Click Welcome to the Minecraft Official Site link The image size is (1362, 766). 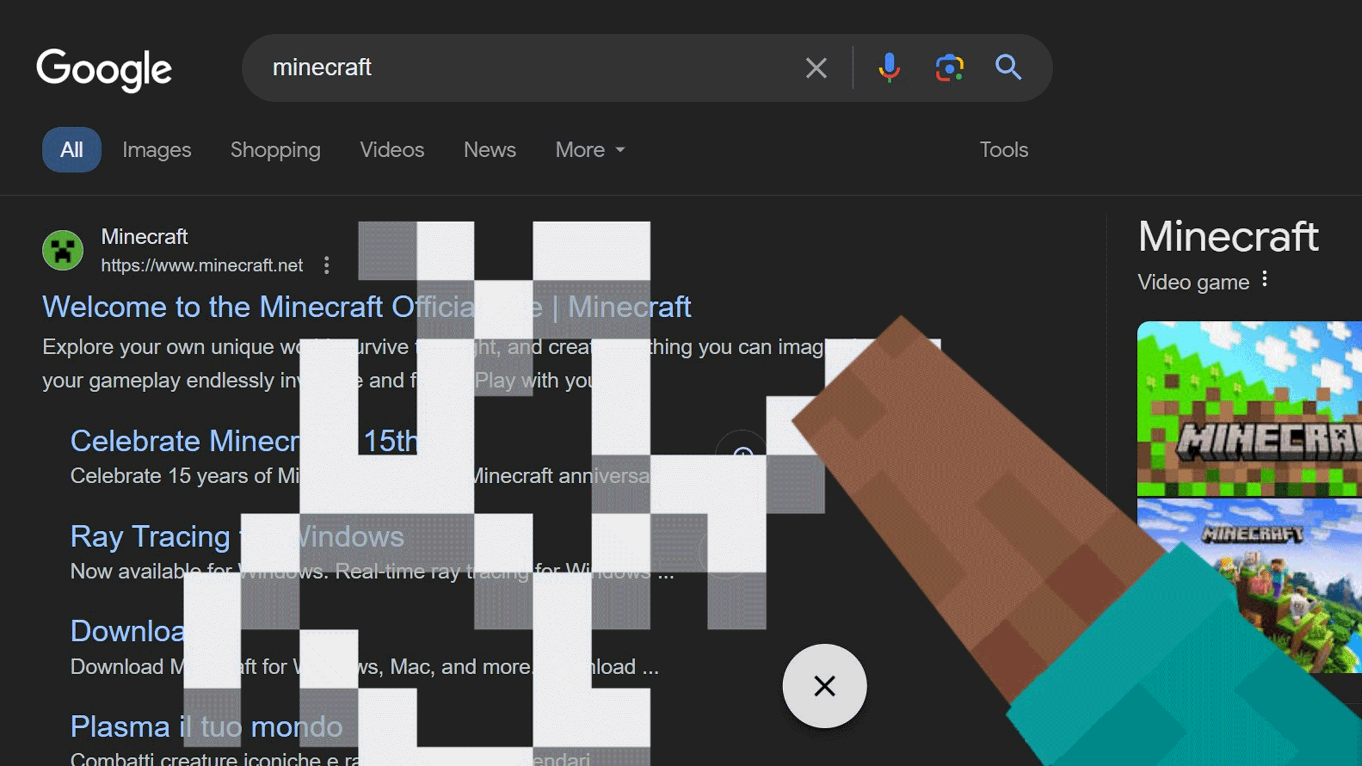coord(366,306)
